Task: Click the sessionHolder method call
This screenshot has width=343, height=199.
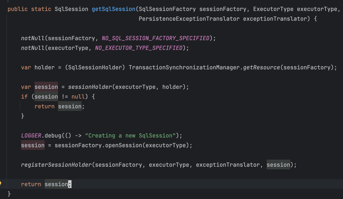Action: pos(90,87)
